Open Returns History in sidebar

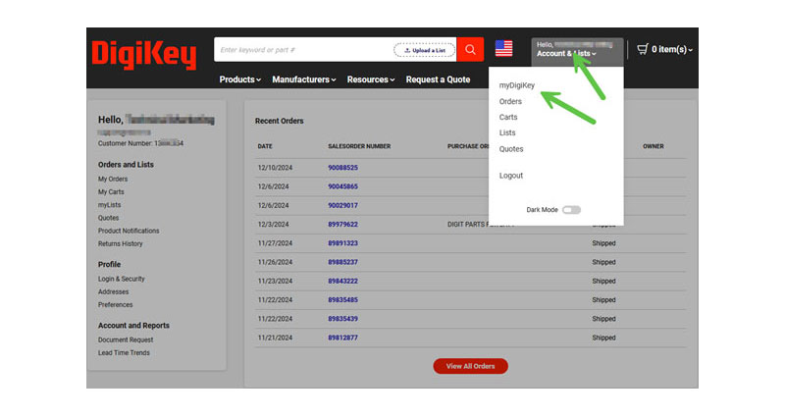(x=120, y=243)
